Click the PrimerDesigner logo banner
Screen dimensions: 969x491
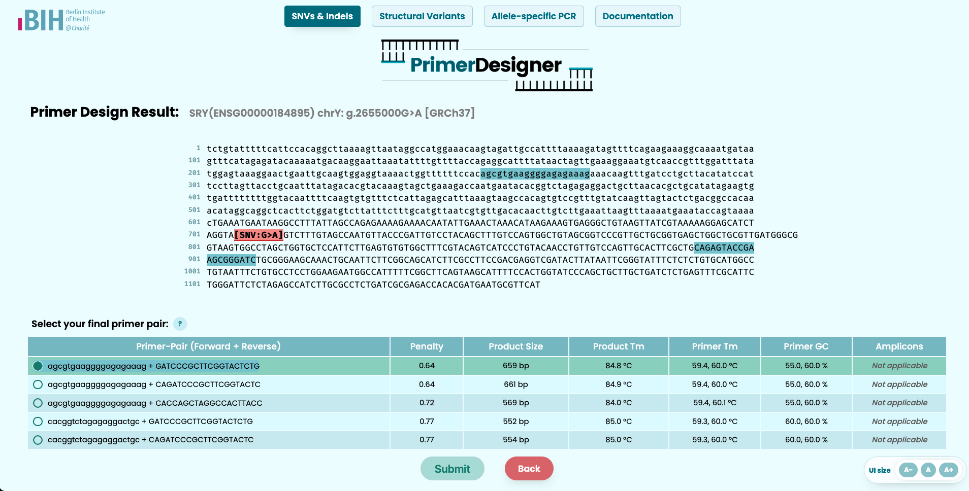[487, 65]
